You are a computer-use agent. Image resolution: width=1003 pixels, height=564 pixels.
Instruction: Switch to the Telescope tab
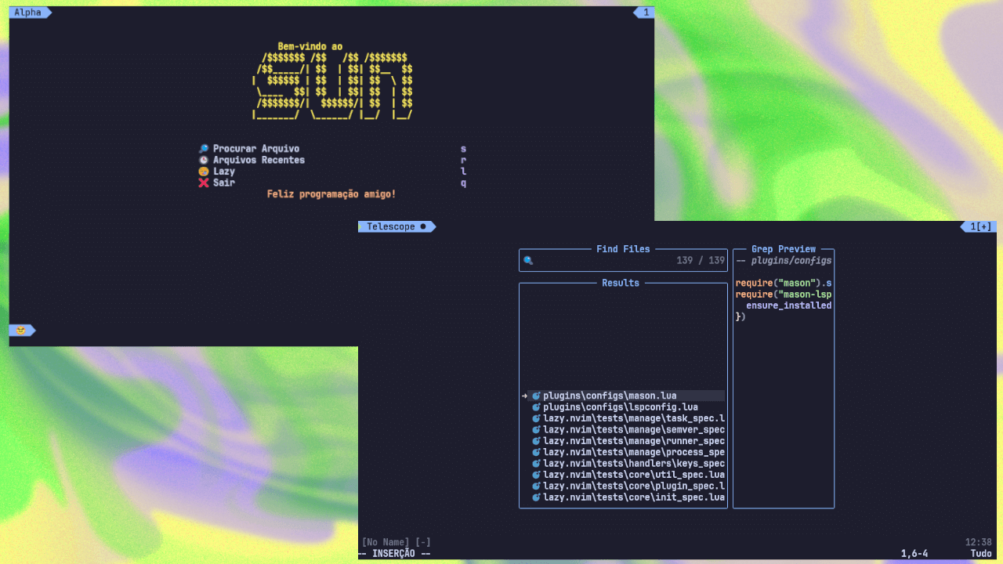(396, 226)
